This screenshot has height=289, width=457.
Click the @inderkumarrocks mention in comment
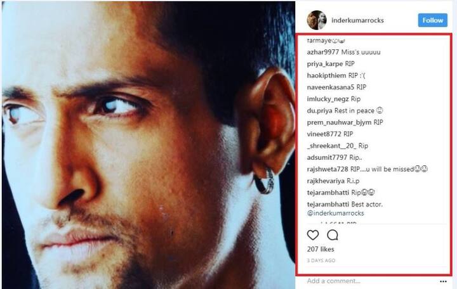(x=336, y=213)
